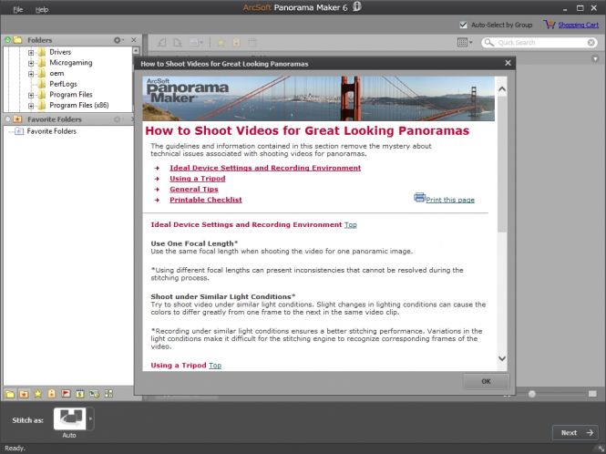The height and width of the screenshot is (454, 606).
Task: Expand the Microgaming folder node
Action: point(31,63)
